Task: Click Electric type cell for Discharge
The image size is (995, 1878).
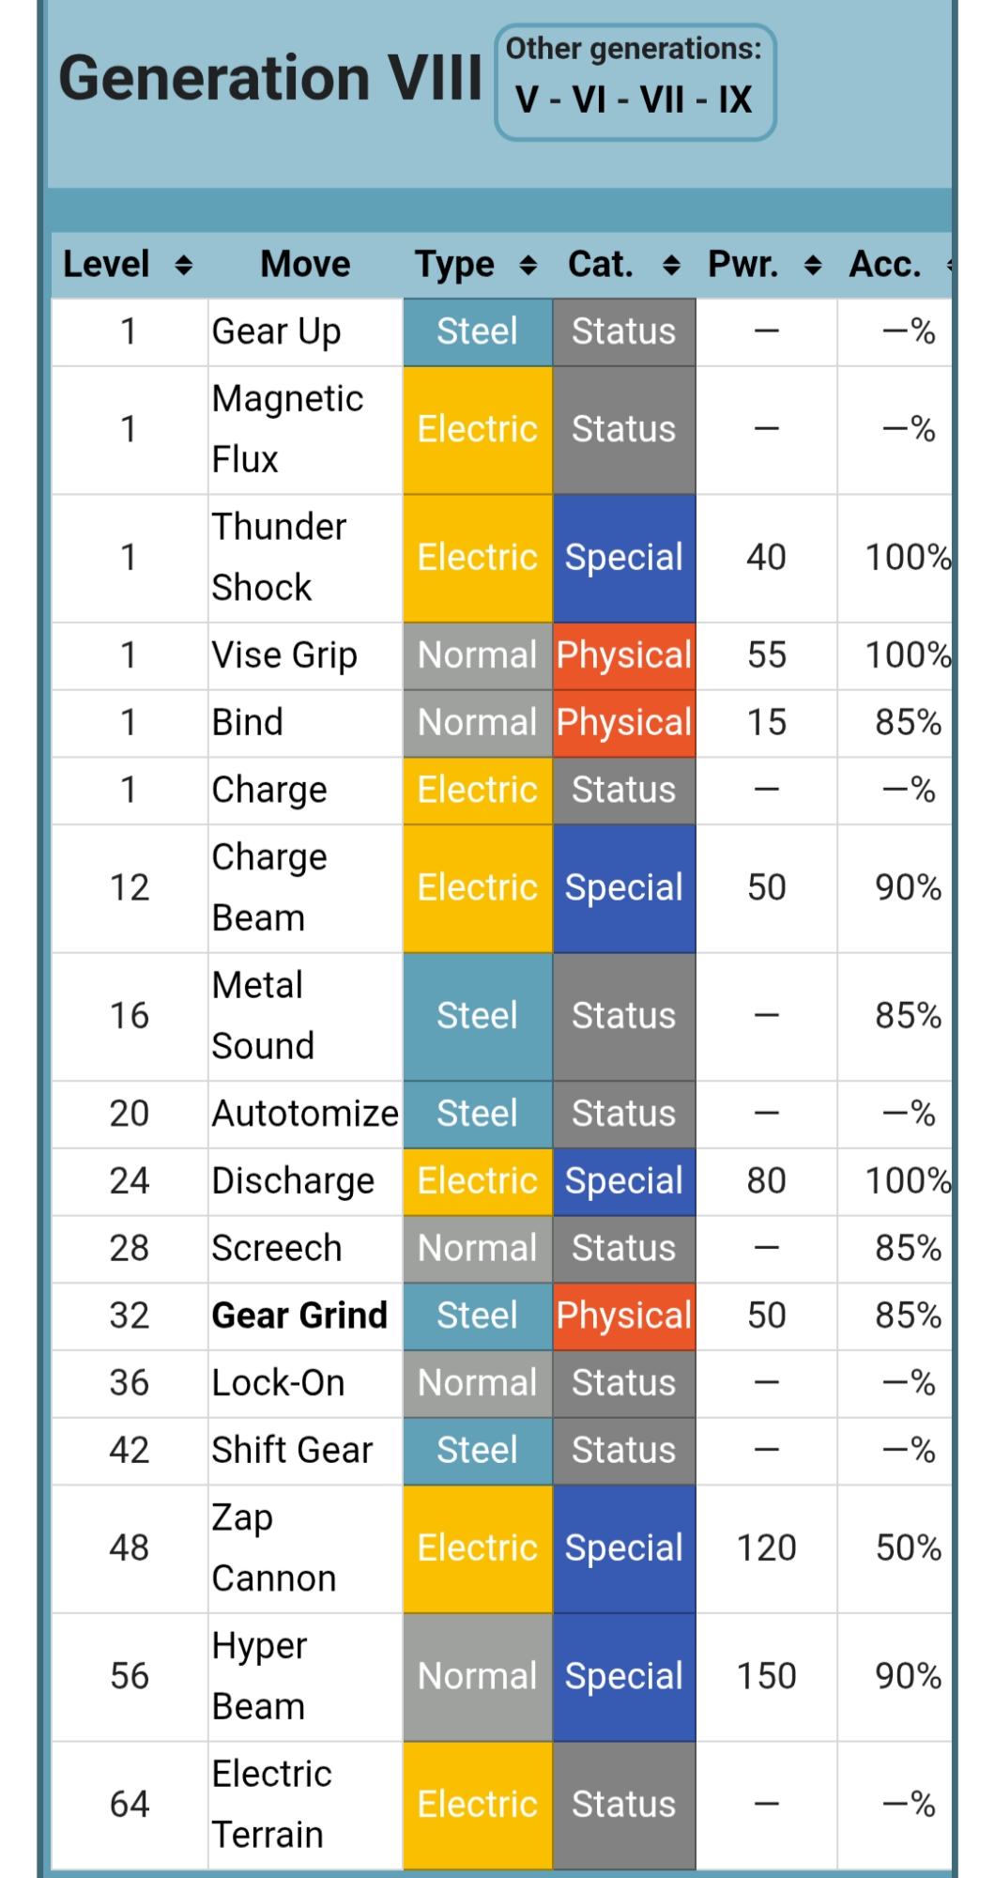Action: click(x=477, y=1180)
